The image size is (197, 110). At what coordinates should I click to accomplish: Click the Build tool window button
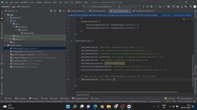point(44,98)
